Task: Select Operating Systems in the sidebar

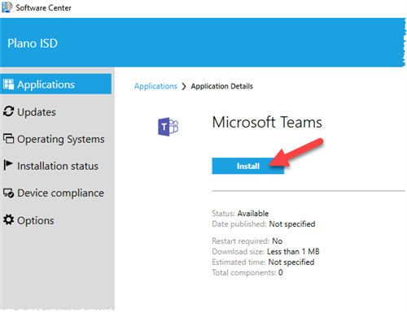Action: click(61, 139)
